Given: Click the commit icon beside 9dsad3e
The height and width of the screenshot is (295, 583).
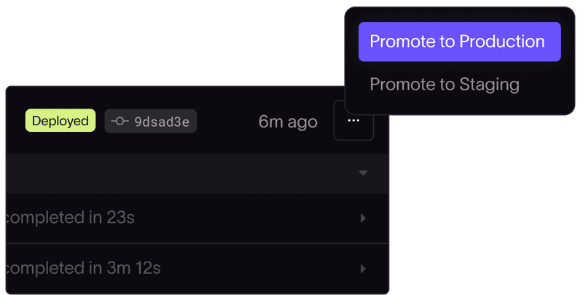Looking at the screenshot, I should click(x=120, y=121).
